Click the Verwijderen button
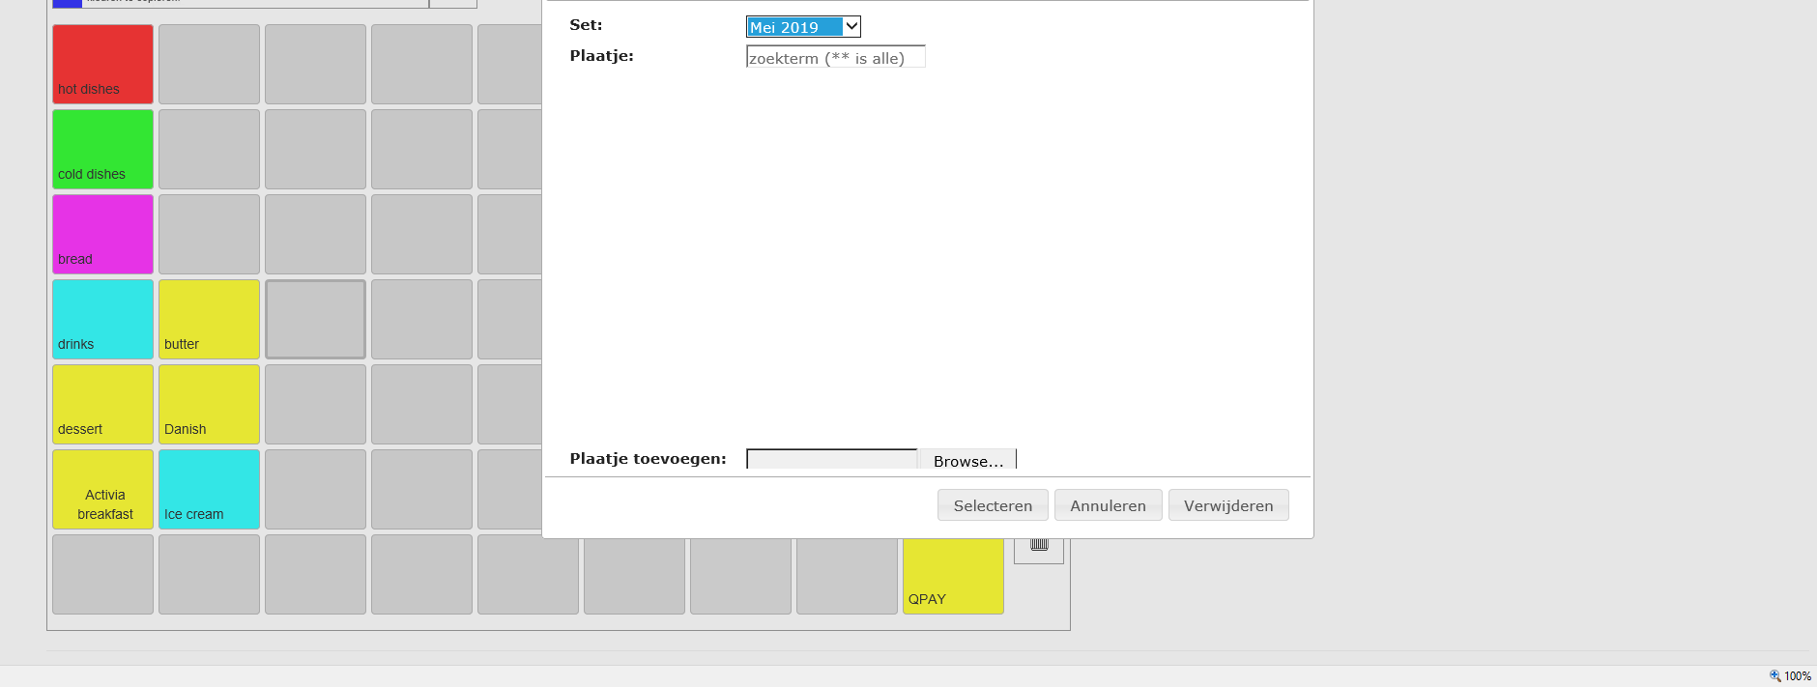This screenshot has height=687, width=1817. [1228, 505]
